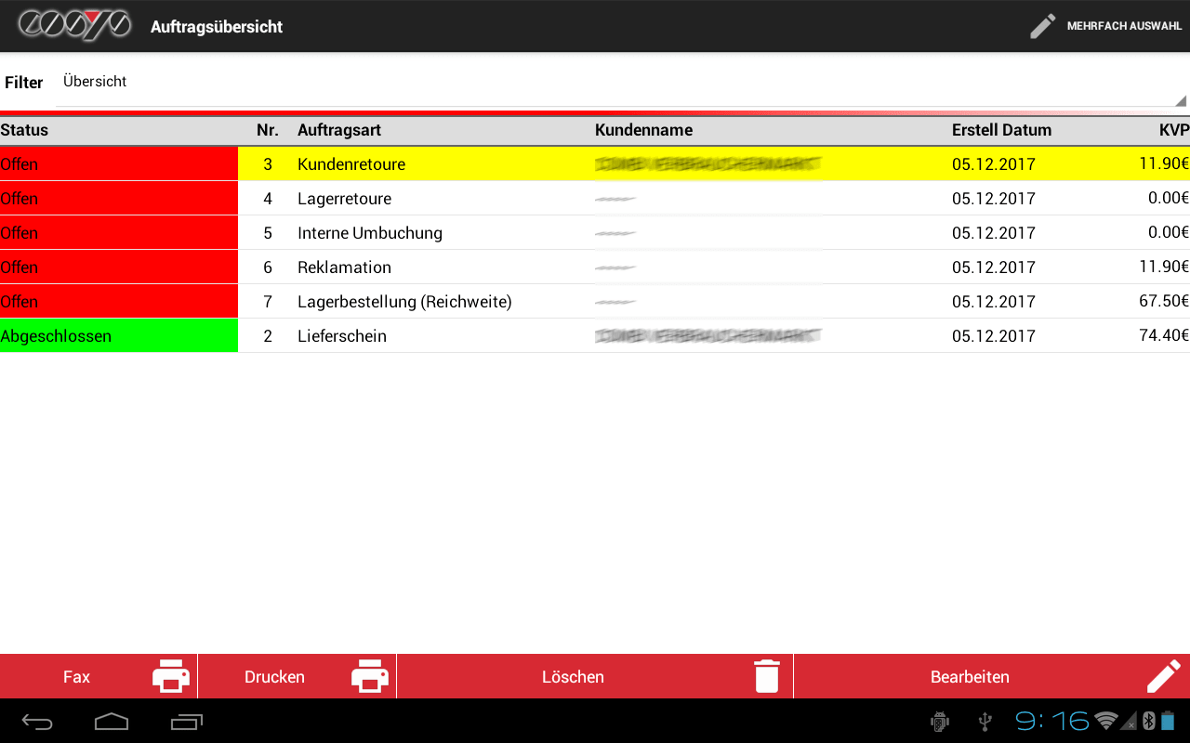The height and width of the screenshot is (743, 1190).
Task: Click the pencil icon beside Mehrfach Auswahl
Action: [1043, 26]
